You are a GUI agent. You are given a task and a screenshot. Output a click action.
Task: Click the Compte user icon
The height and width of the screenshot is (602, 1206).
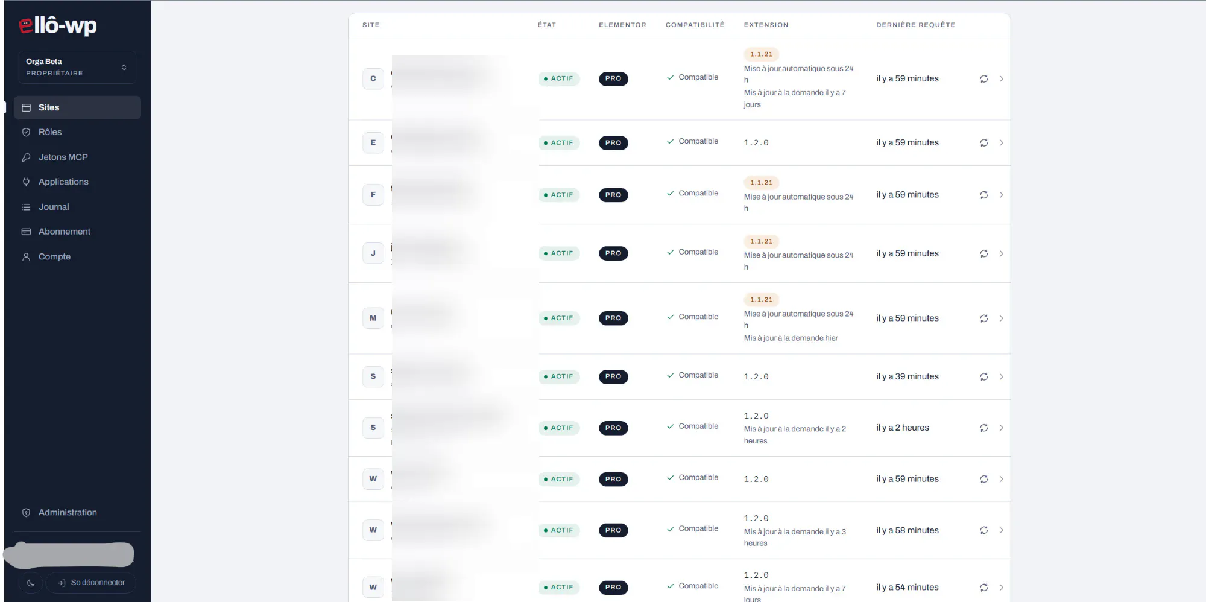26,256
